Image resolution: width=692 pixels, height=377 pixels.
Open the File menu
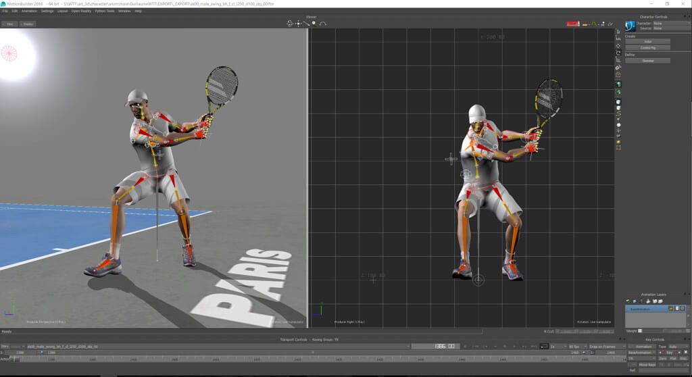pyautogui.click(x=5, y=11)
